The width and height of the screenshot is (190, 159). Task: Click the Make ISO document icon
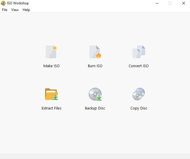[x=51, y=52]
